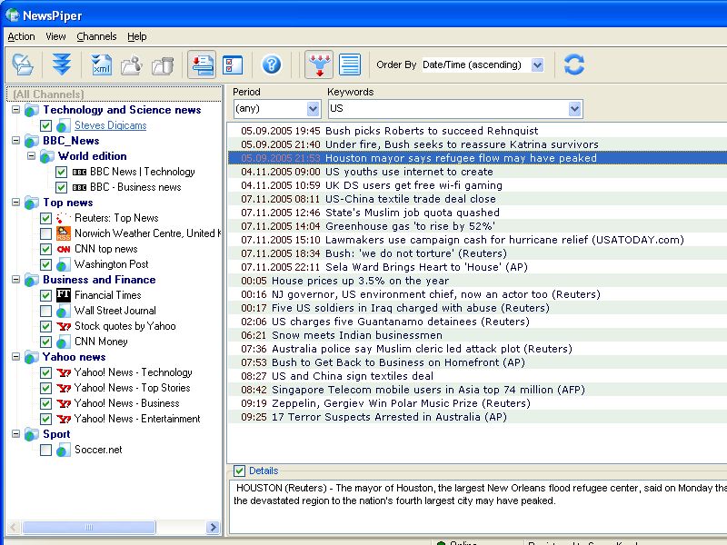Click the Yahoo icon beside Stock quotes
This screenshot has width=727, height=545.
[x=64, y=326]
